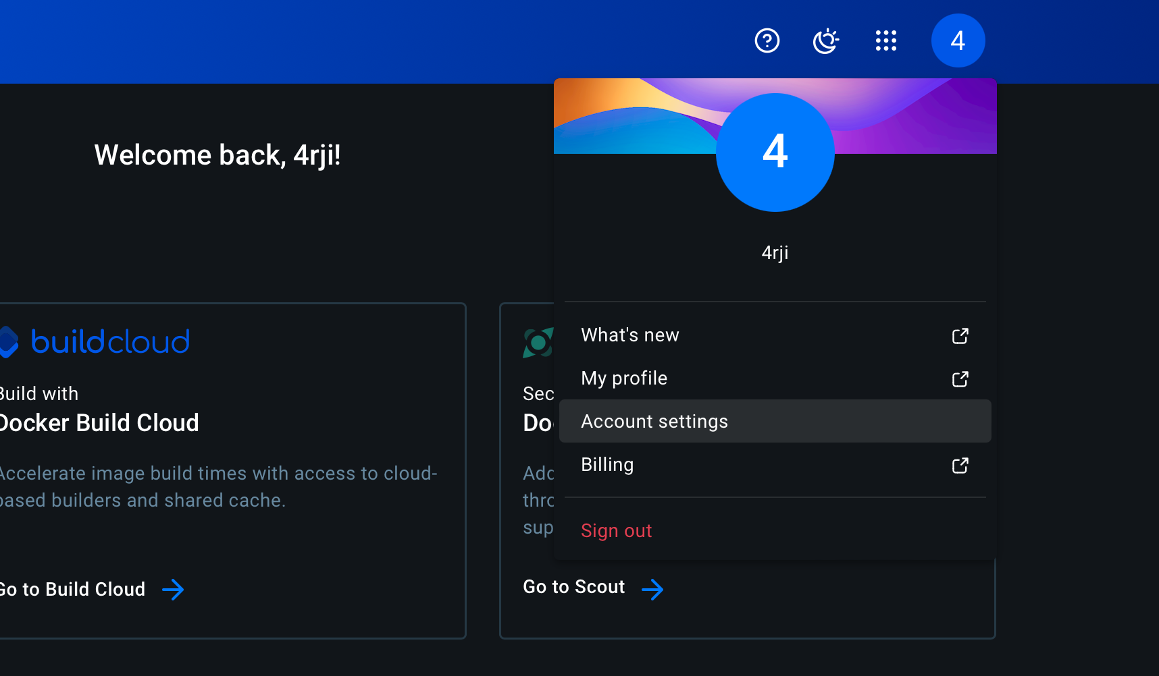Click the Go to Build Cloud link
1159x676 pixels.
tap(73, 590)
